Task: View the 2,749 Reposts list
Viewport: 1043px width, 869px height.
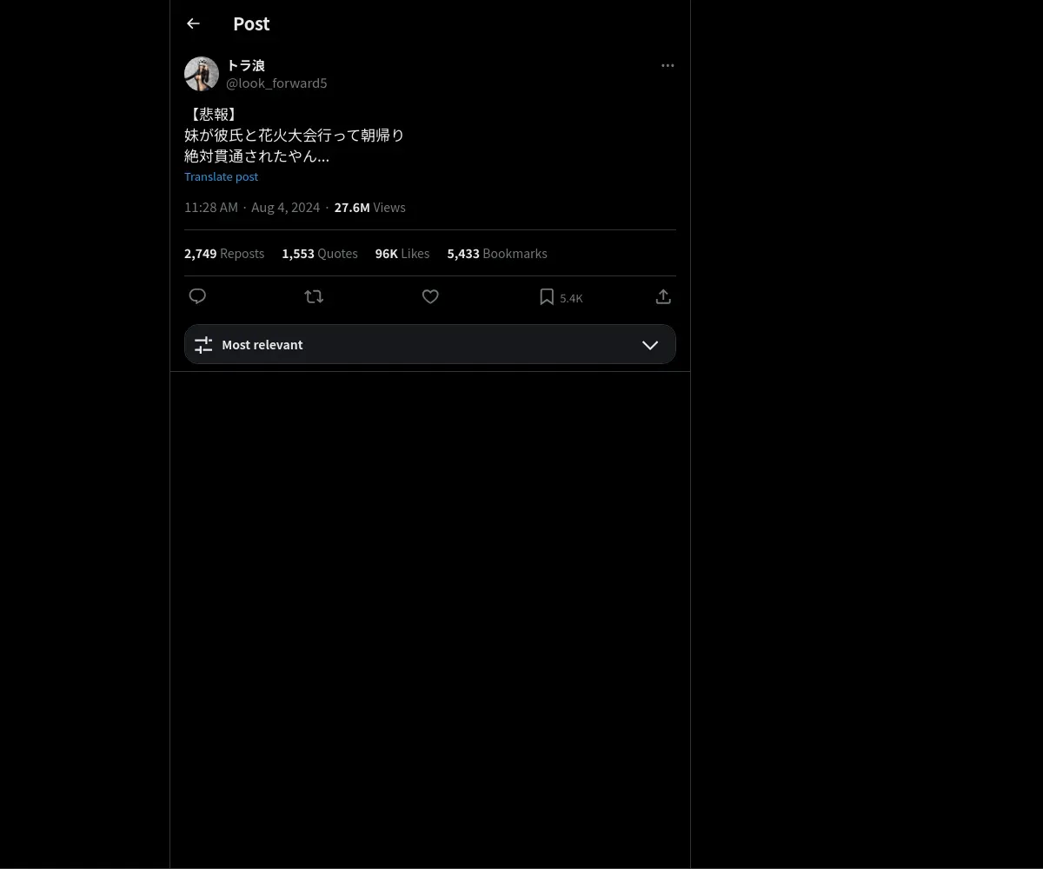Action: click(x=224, y=254)
